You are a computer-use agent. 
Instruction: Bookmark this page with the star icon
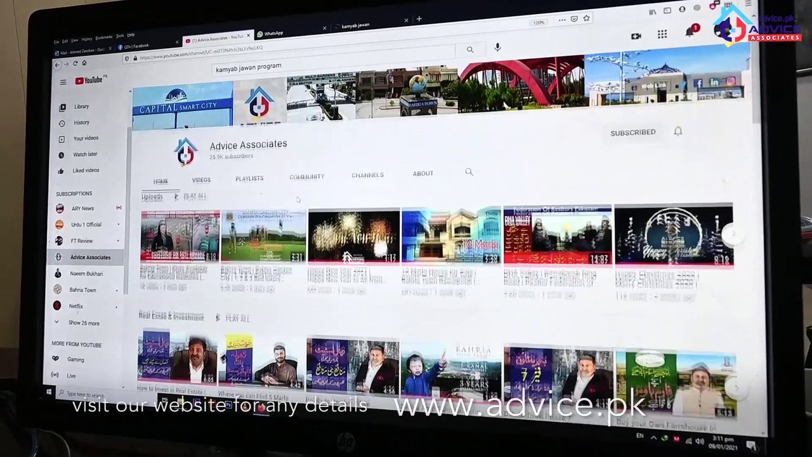coord(587,18)
